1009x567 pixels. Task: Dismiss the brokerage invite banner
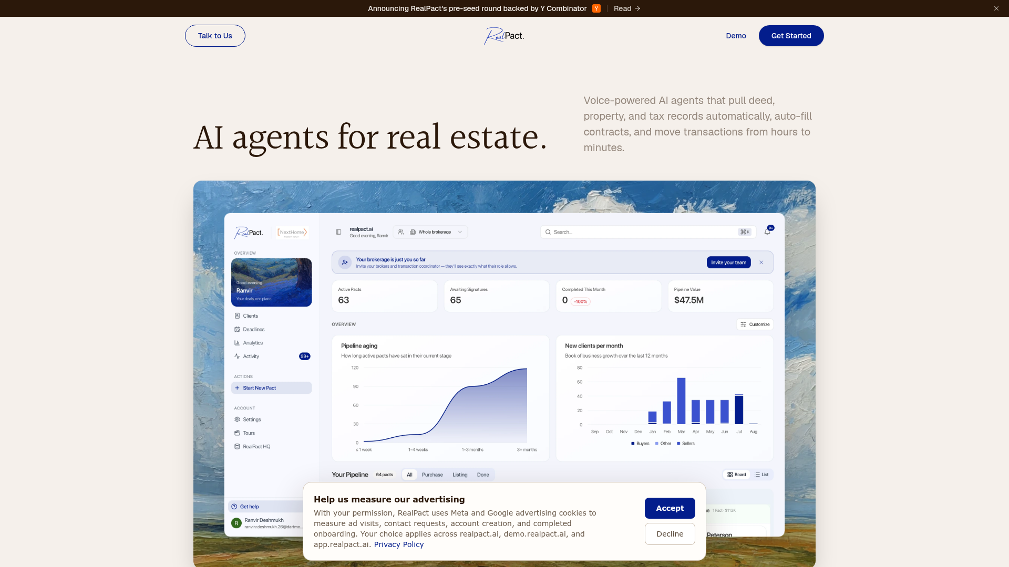[x=761, y=262]
